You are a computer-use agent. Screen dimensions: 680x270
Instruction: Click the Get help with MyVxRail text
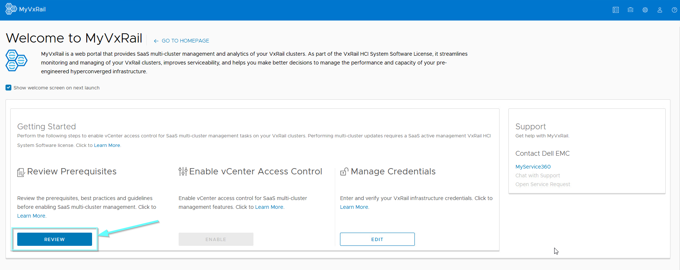click(x=542, y=136)
